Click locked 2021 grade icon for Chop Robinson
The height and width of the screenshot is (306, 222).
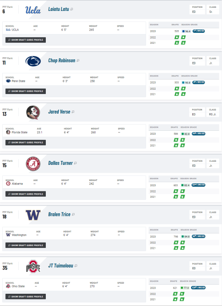(183, 94)
